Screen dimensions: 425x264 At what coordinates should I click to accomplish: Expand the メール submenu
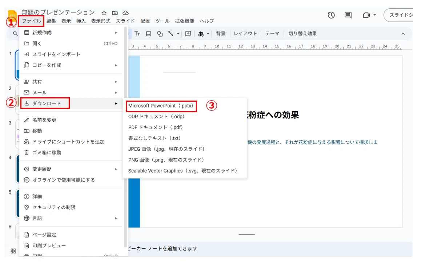[72, 93]
